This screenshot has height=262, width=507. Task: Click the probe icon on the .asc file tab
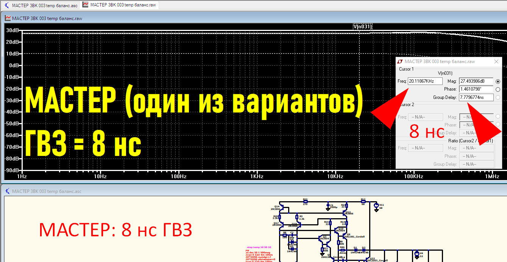coord(7,6)
